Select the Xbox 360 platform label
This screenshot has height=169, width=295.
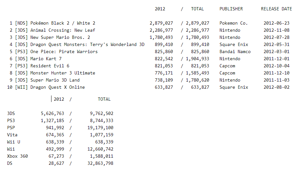tap(17, 156)
